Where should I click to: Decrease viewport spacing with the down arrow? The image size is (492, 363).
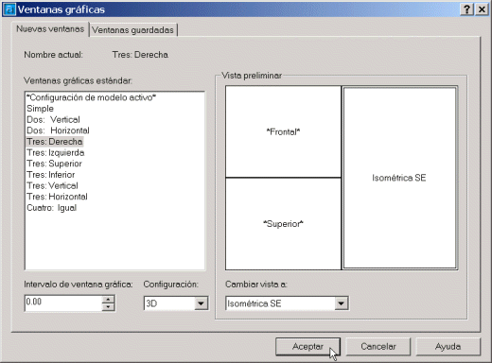(x=108, y=307)
